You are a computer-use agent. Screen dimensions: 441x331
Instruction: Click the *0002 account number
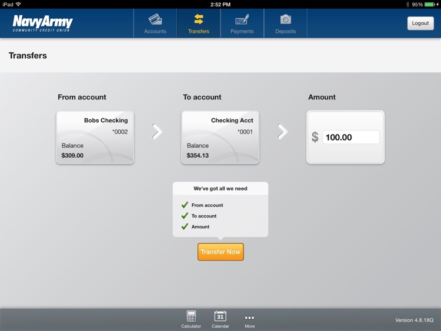point(120,132)
